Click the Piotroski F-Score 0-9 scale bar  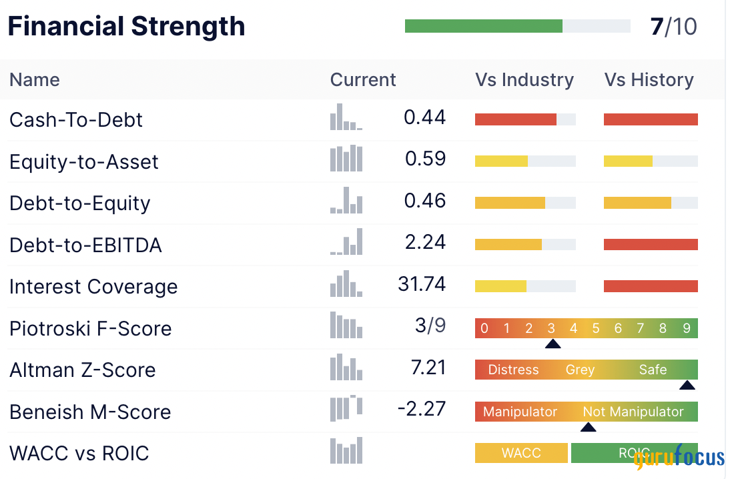pyautogui.click(x=586, y=328)
